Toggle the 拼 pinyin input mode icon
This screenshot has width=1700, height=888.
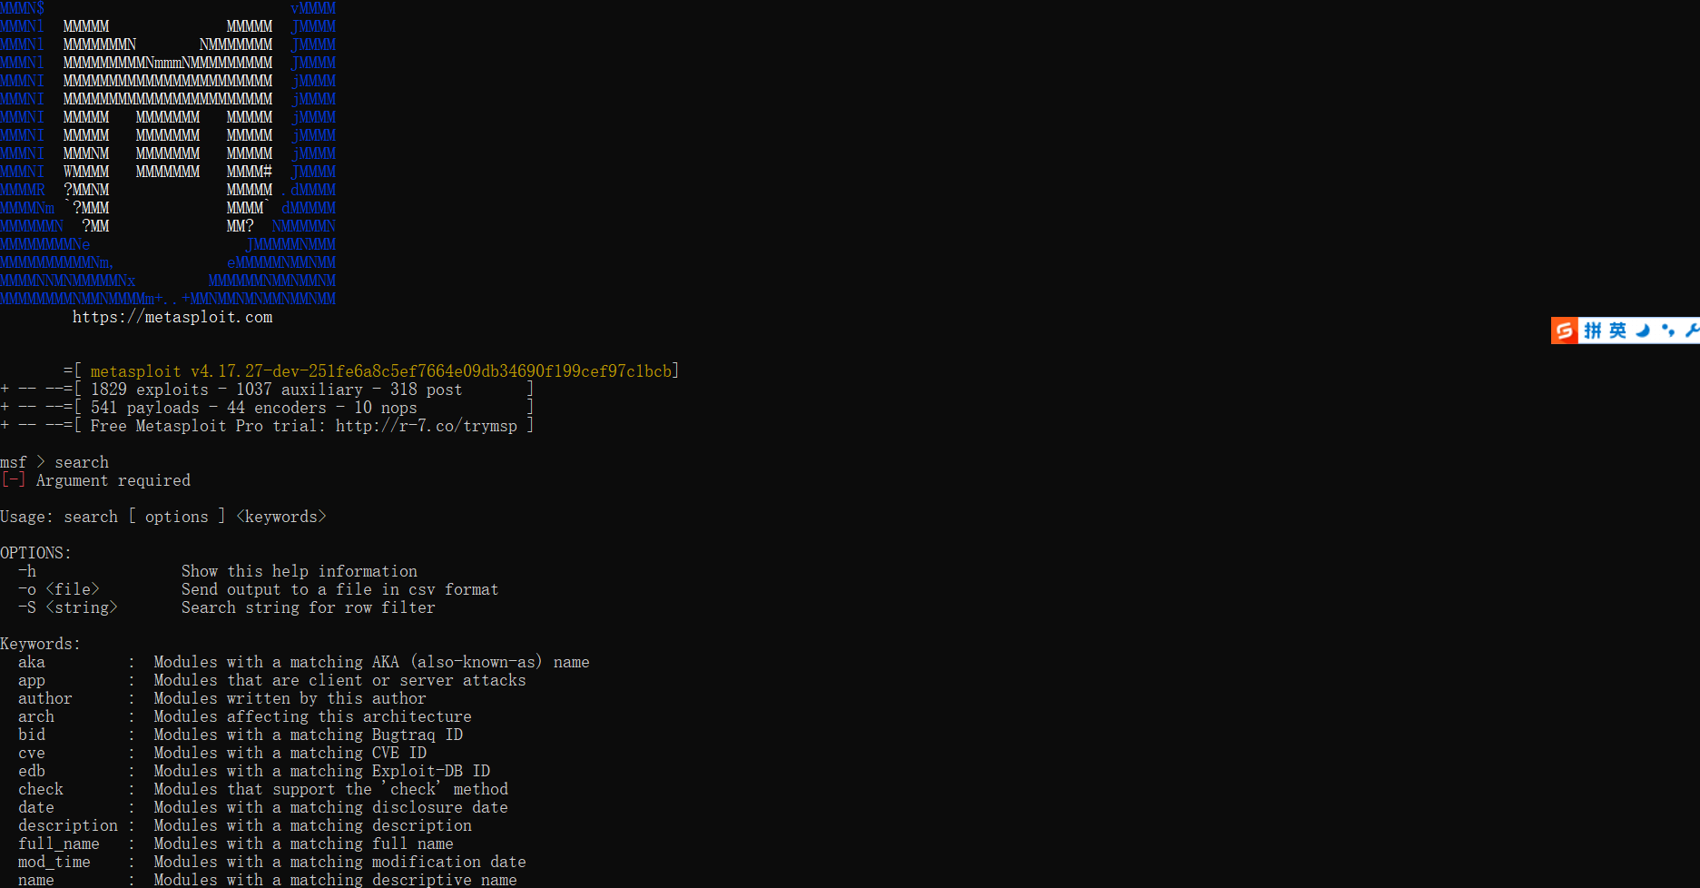click(x=1593, y=331)
